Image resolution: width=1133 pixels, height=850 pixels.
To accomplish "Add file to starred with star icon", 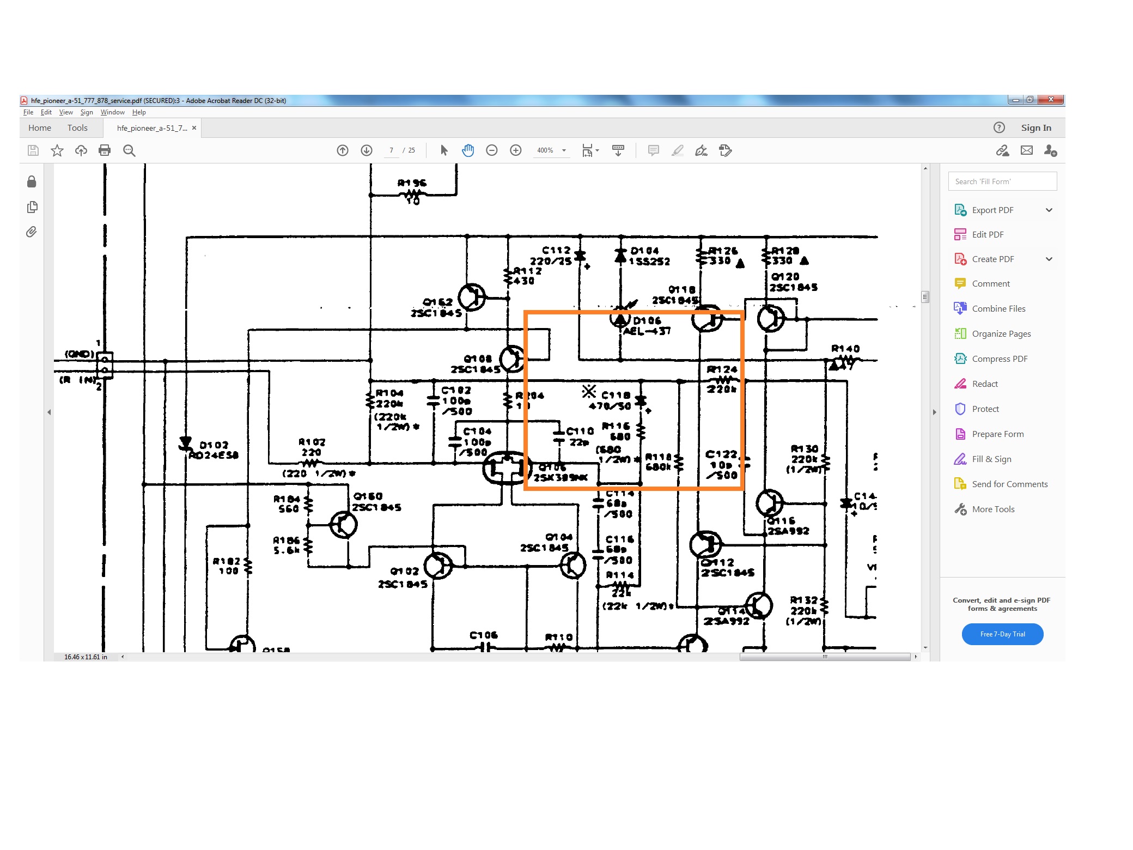I will [x=57, y=150].
